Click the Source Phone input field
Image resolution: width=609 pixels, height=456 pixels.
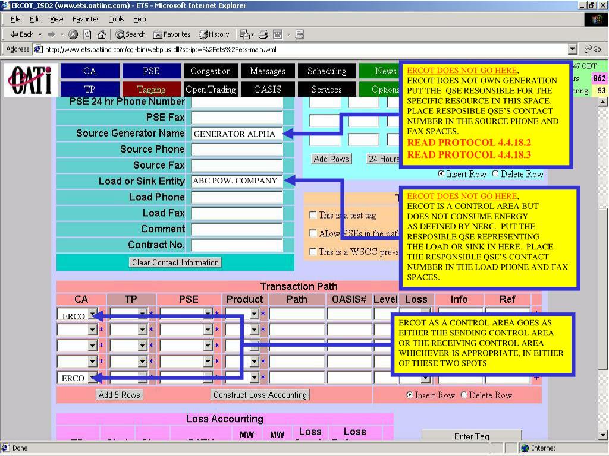tap(237, 150)
